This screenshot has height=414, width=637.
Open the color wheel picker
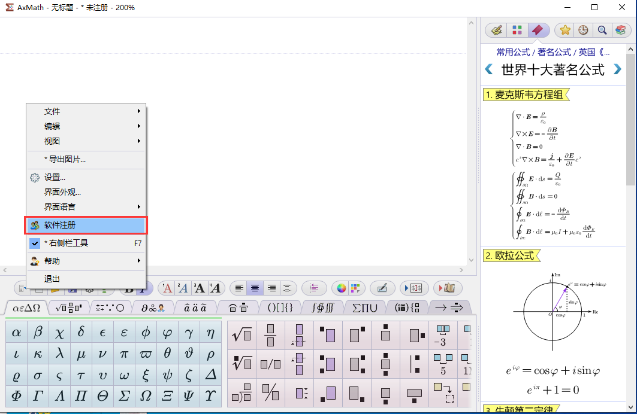point(341,288)
